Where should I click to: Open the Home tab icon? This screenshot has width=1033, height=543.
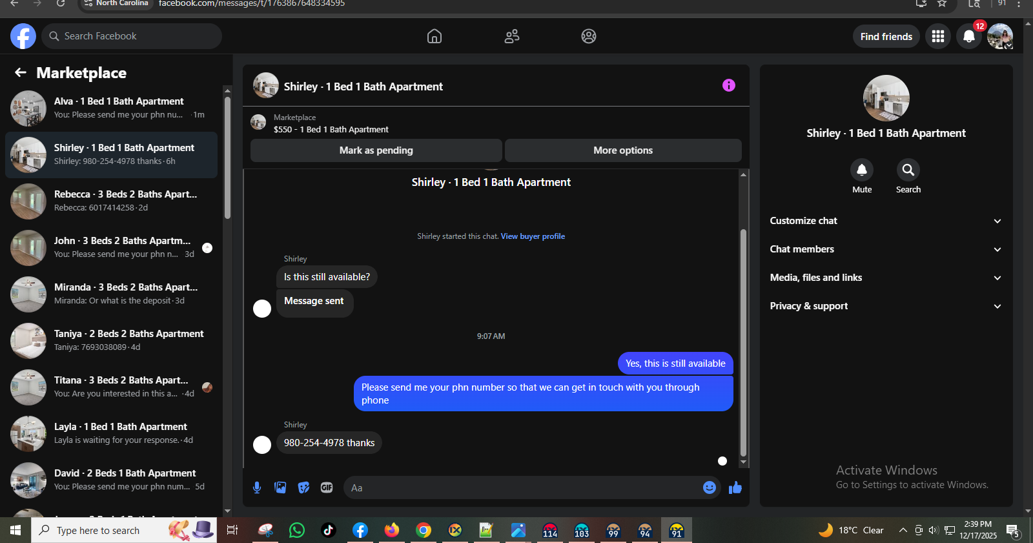[435, 36]
